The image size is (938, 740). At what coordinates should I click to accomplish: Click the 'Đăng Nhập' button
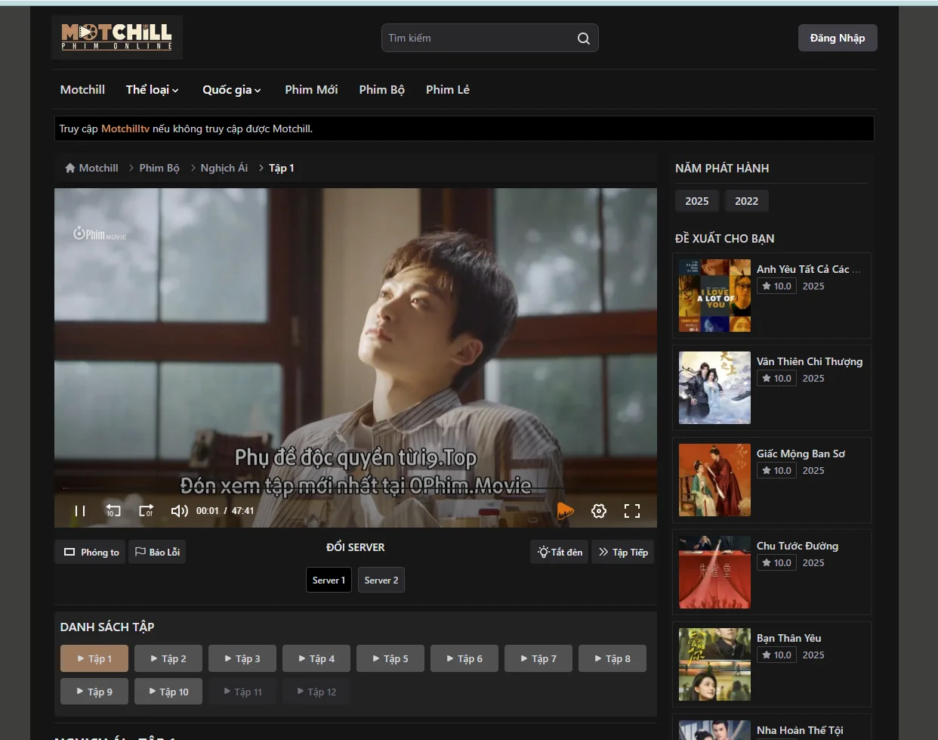838,38
